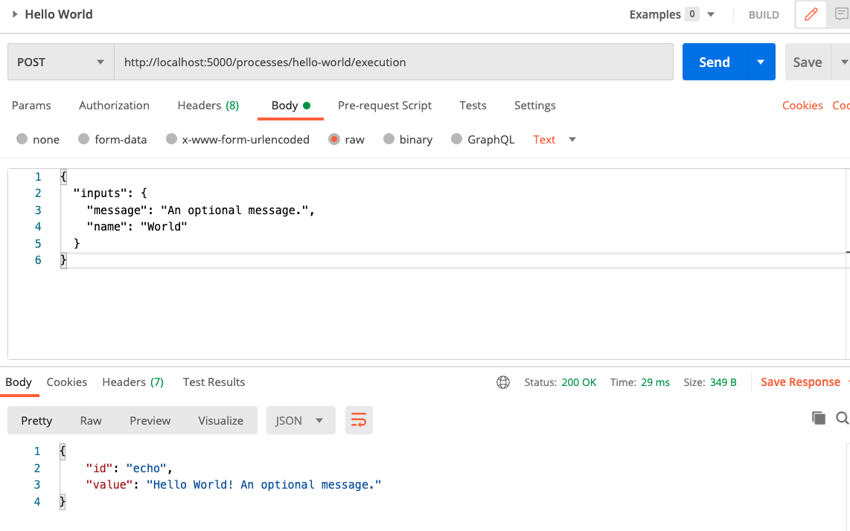Switch to the Params tab

click(x=31, y=106)
